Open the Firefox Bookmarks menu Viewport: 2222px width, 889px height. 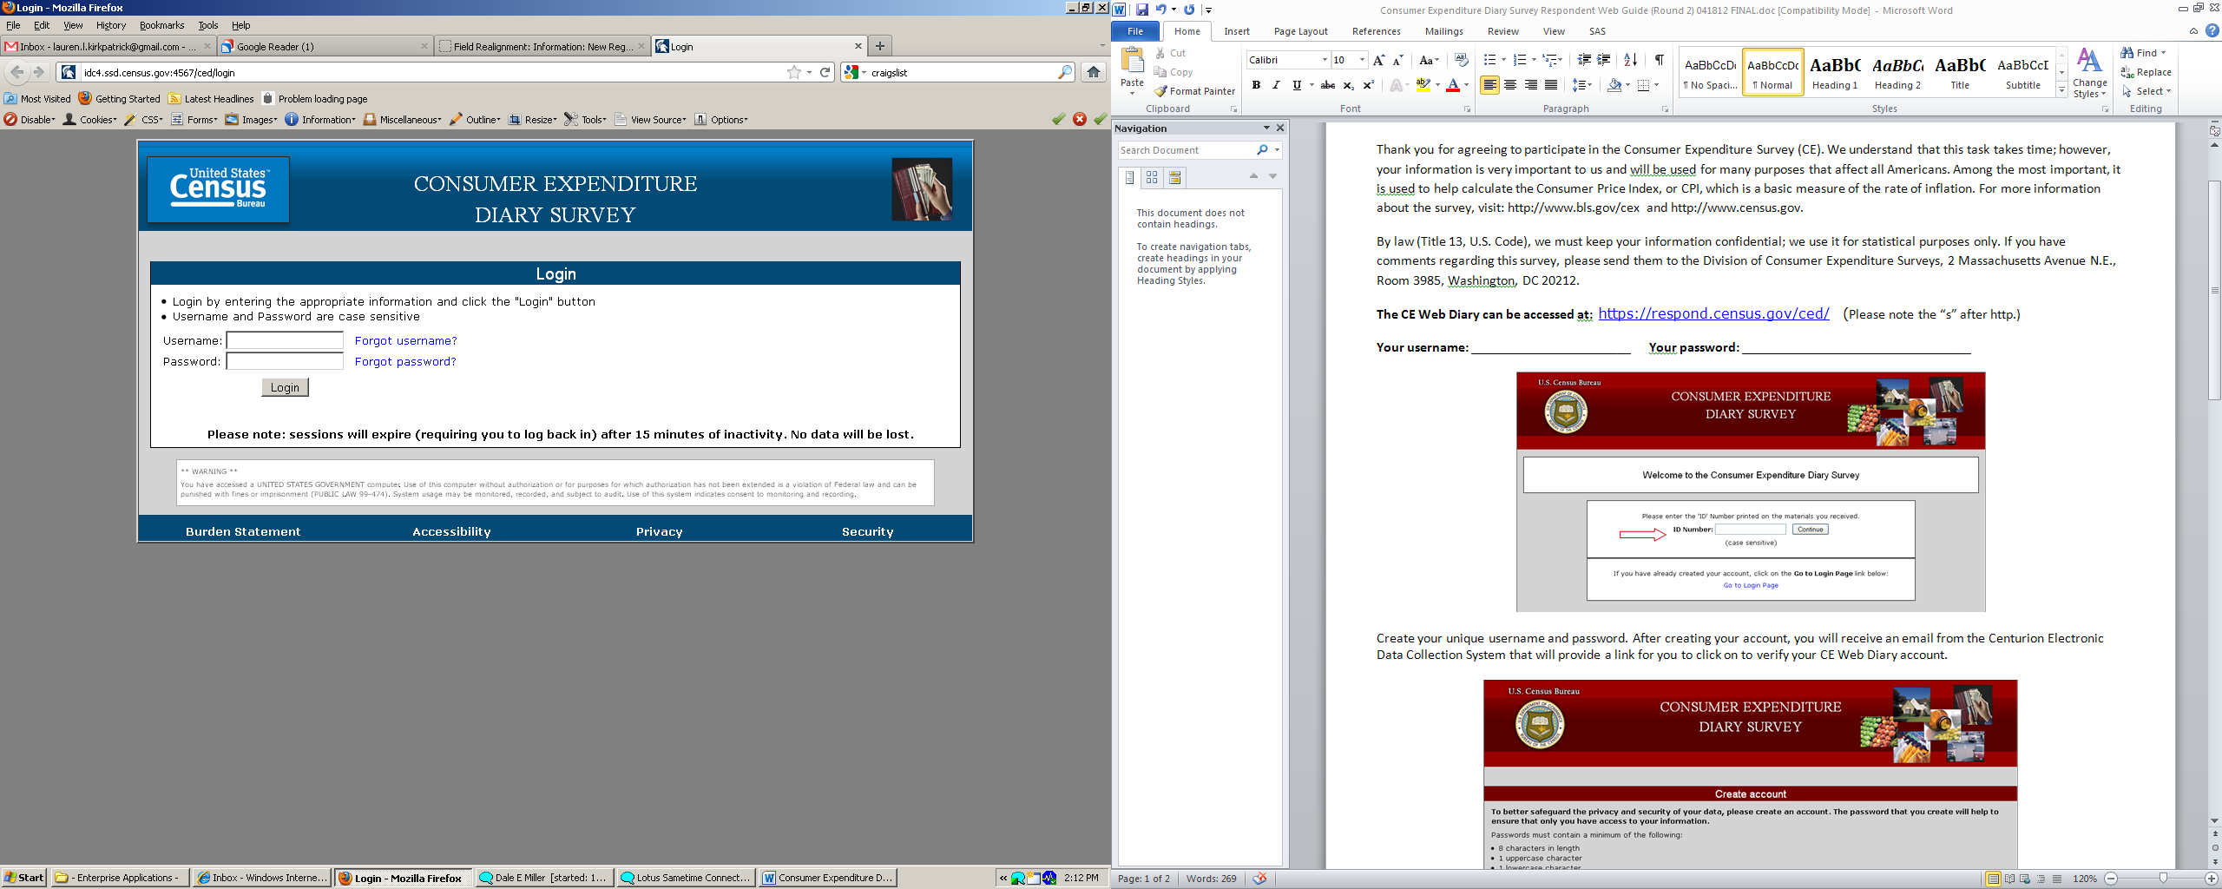(162, 25)
